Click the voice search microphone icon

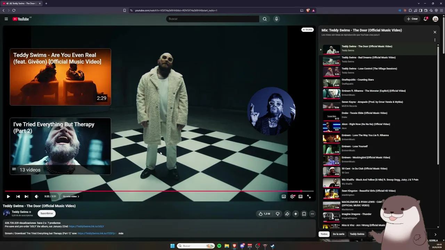(276, 19)
